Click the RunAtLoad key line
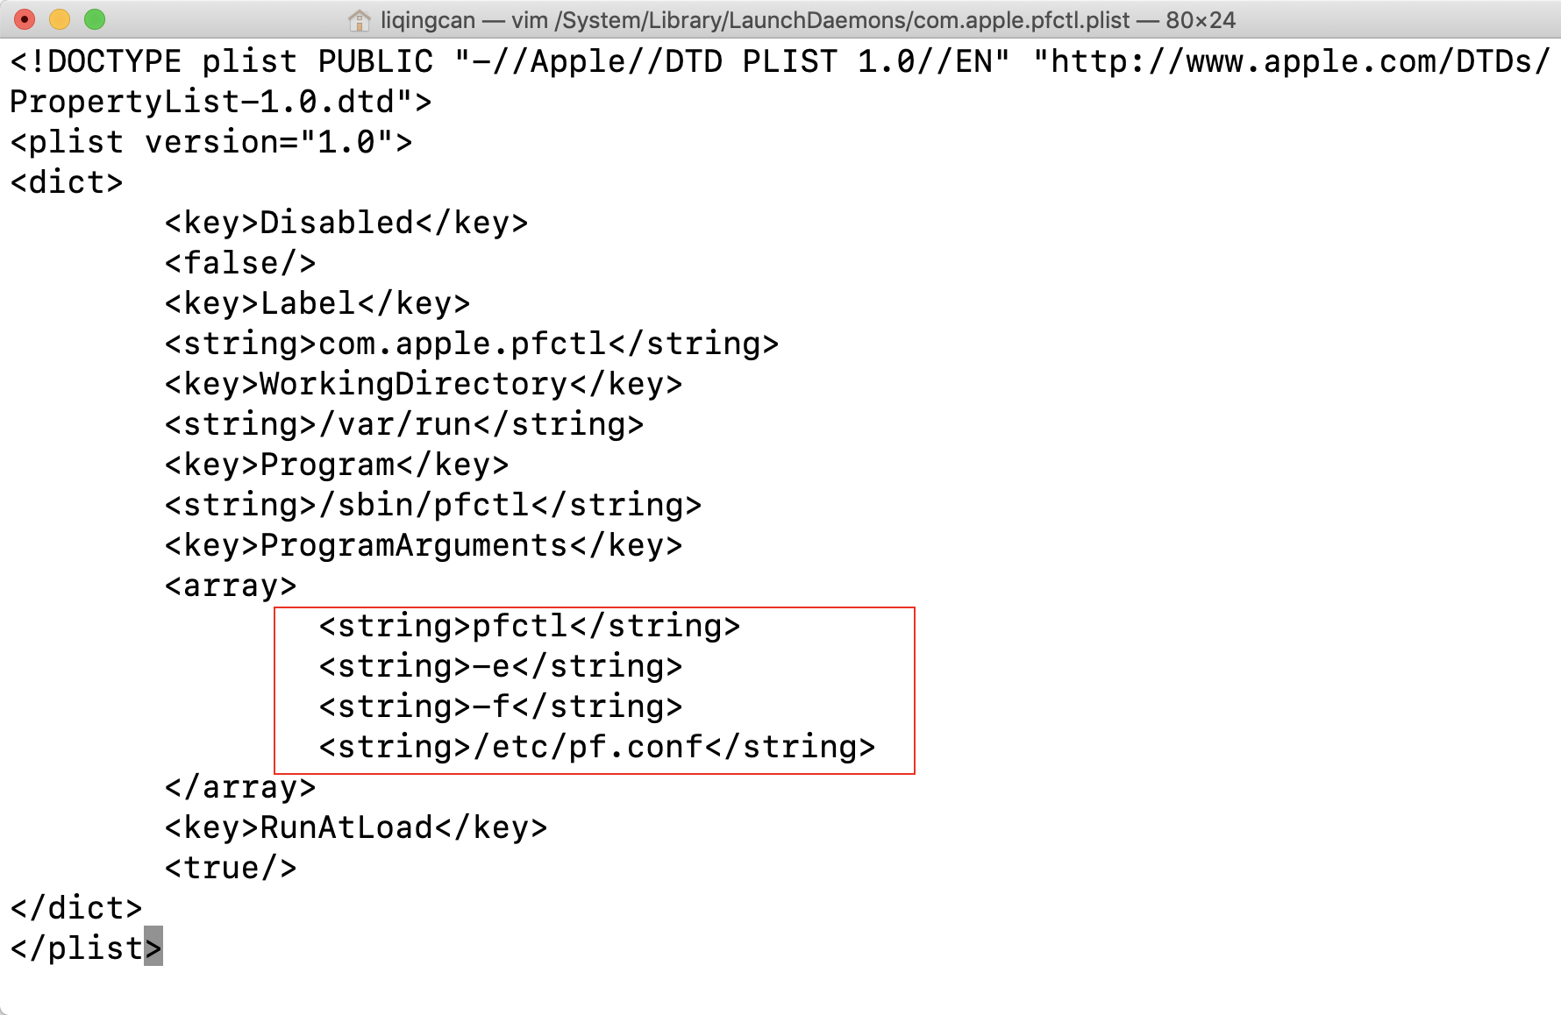The height and width of the screenshot is (1015, 1561). [355, 827]
